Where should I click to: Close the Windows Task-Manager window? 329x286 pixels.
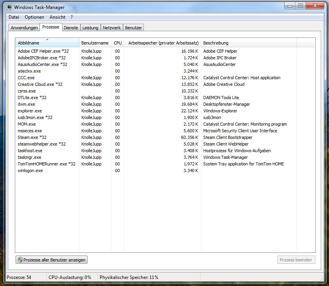315,5
